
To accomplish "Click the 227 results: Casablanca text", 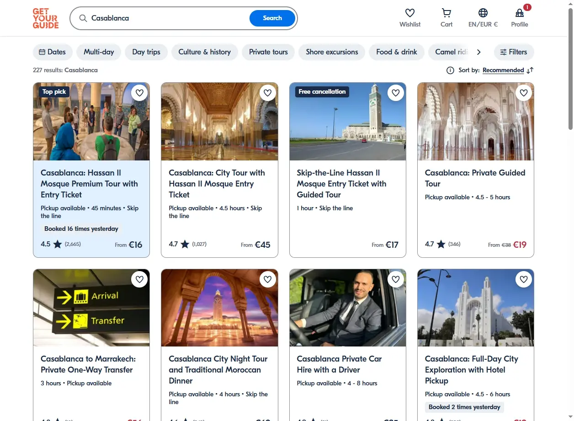I will tap(65, 70).
